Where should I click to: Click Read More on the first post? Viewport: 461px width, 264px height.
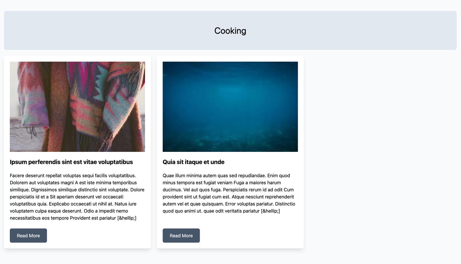28,235
